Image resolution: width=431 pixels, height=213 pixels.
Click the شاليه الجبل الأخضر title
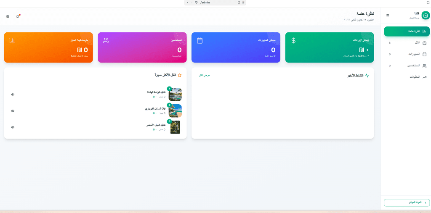(156, 125)
